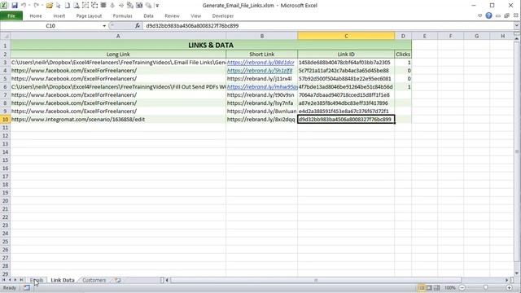The image size is (521, 293).
Task: Click the zoom out minus button
Action: coord(462,287)
